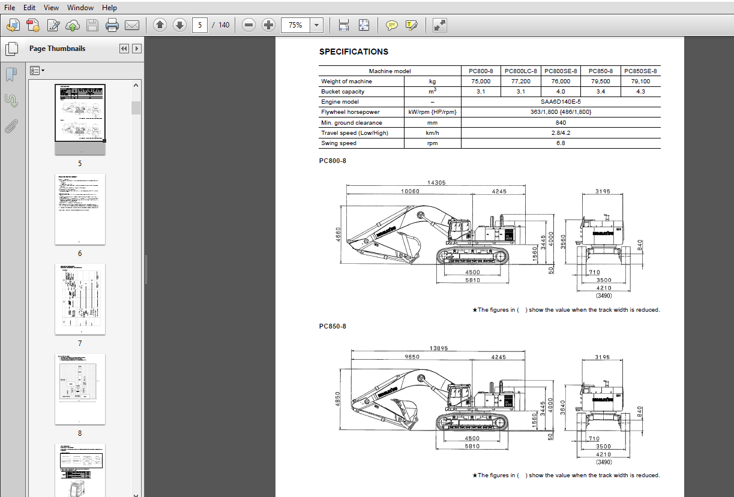Screen dimensions: 734x497
Task: Click the page number input field
Action: [200, 25]
